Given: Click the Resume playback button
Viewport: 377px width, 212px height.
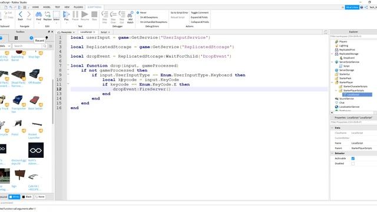Looking at the screenshot, I should pyautogui.click(x=85, y=14).
